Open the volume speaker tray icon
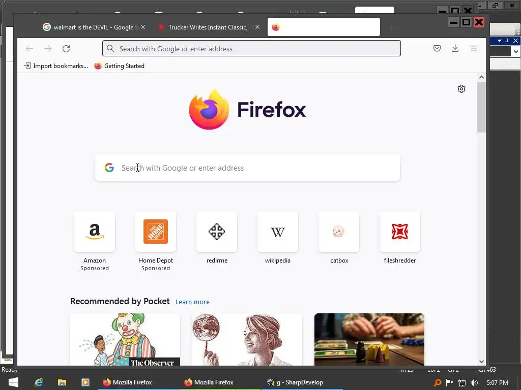The image size is (521, 390). (474, 383)
